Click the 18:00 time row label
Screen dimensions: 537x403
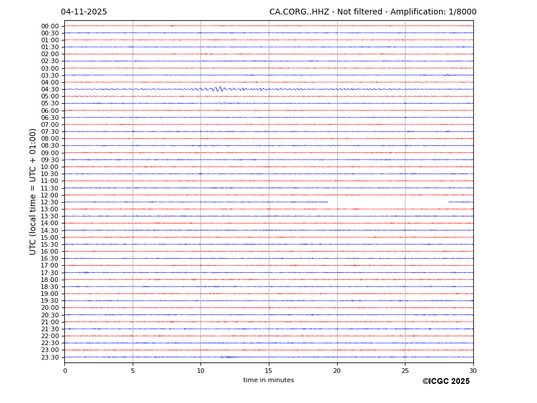click(49, 280)
